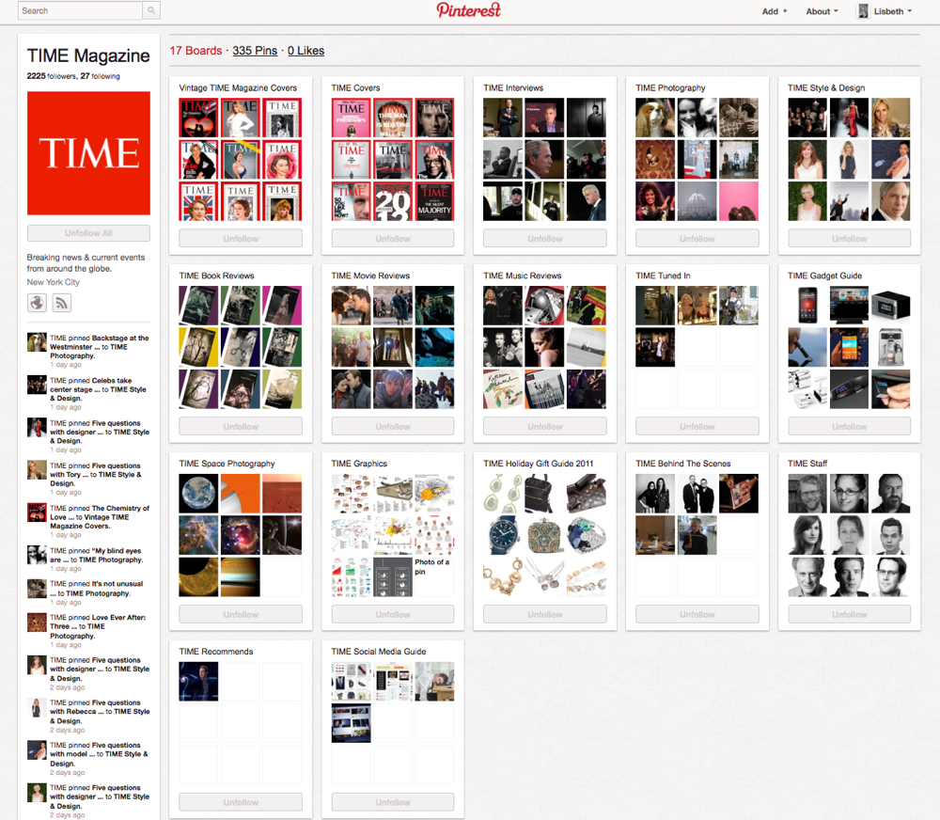Click the "27 following" count
The image size is (940, 820).
coord(101,76)
